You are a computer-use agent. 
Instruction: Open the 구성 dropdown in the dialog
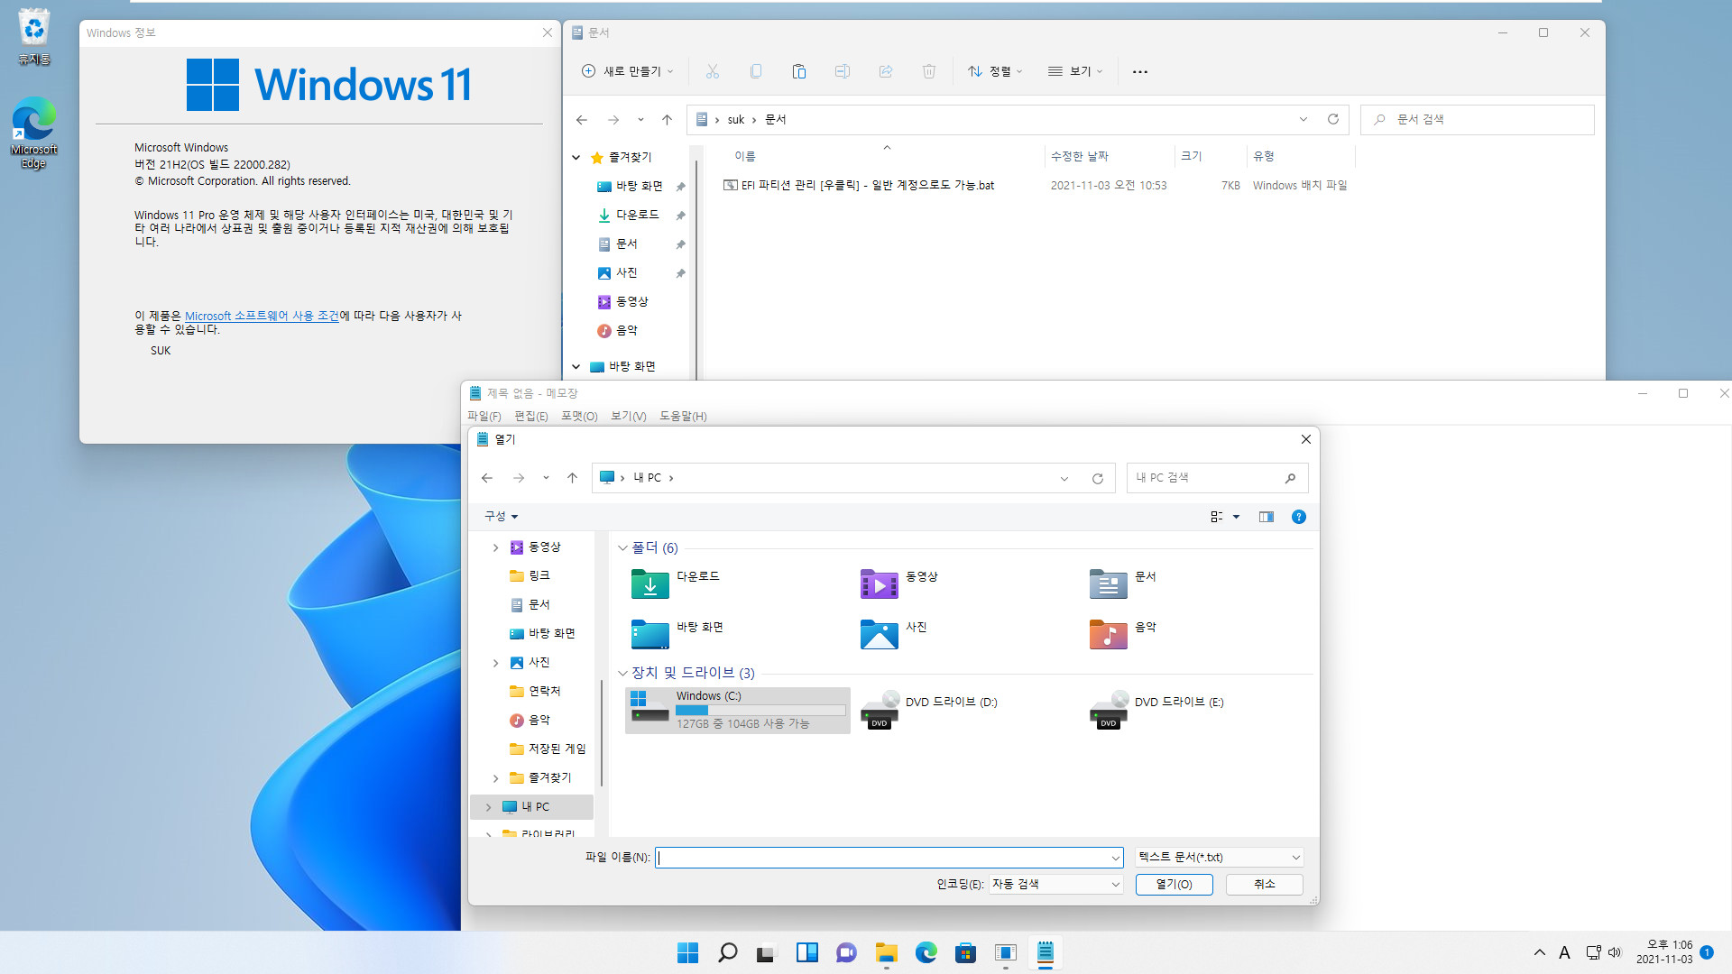(502, 517)
